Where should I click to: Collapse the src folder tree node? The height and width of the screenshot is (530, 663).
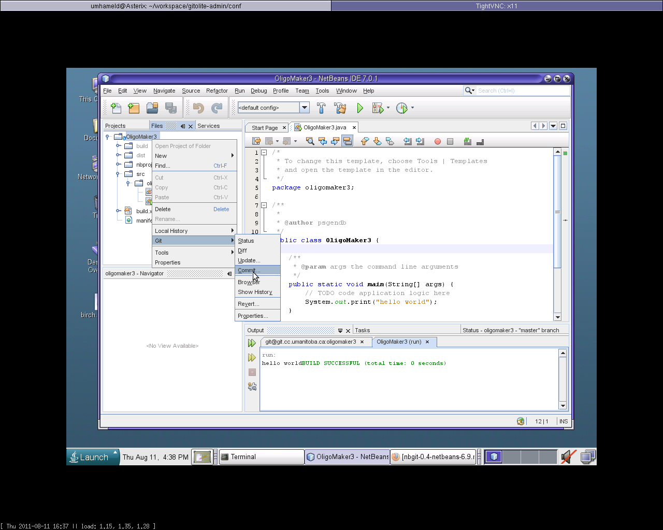tap(118, 173)
